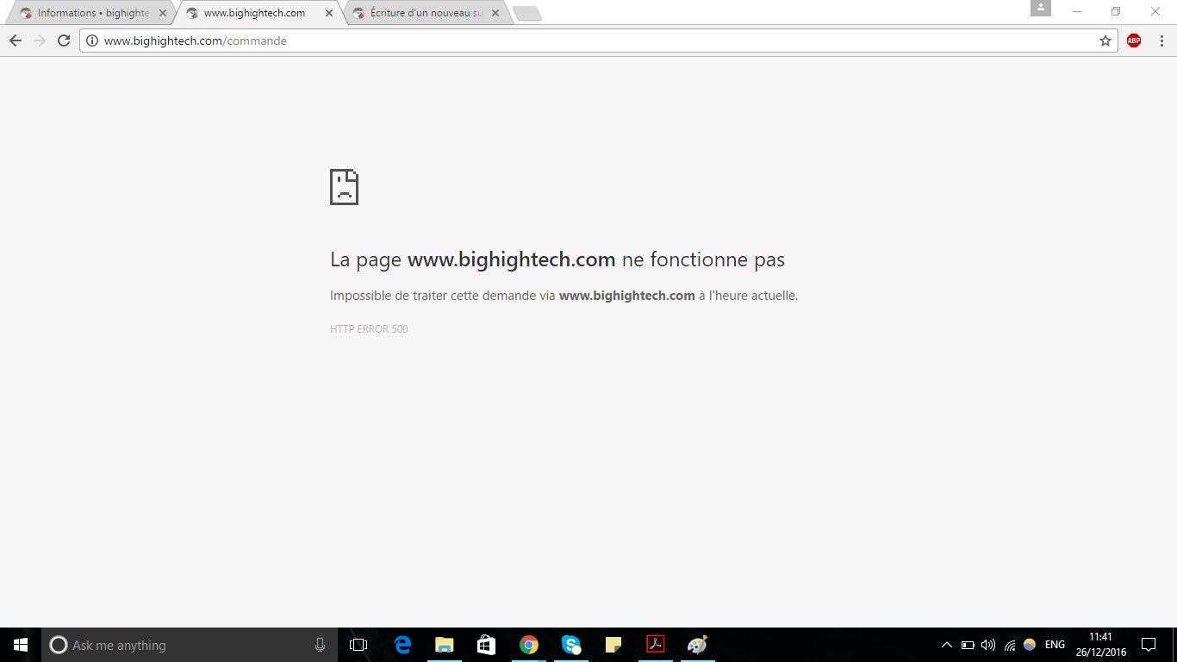Screen dimensions: 1177x662
Task: Open Task View on taskbar
Action: point(358,645)
